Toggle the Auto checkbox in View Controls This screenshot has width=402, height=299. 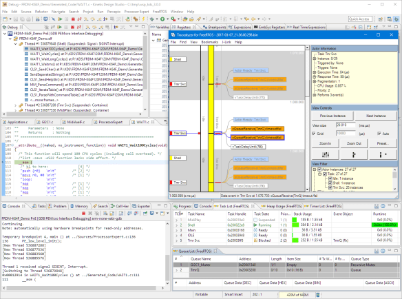(x=379, y=134)
